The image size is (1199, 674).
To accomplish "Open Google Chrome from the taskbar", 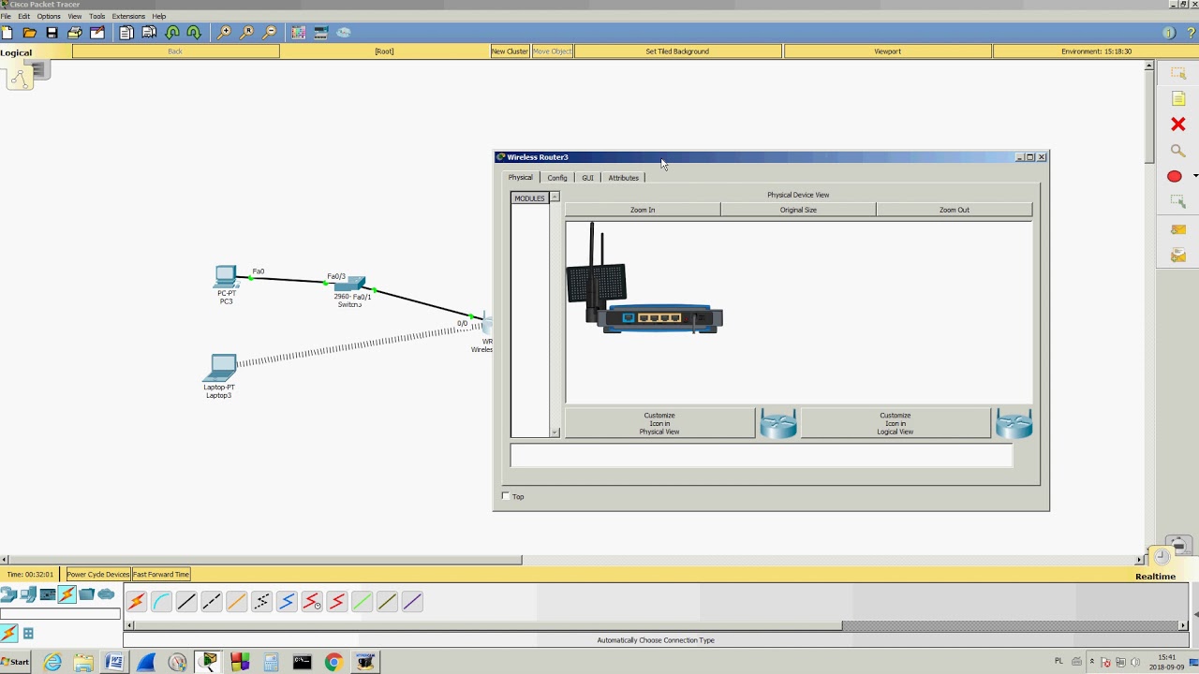I will coord(333,663).
